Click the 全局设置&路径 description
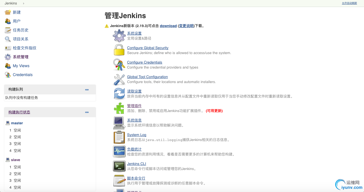 139,38
